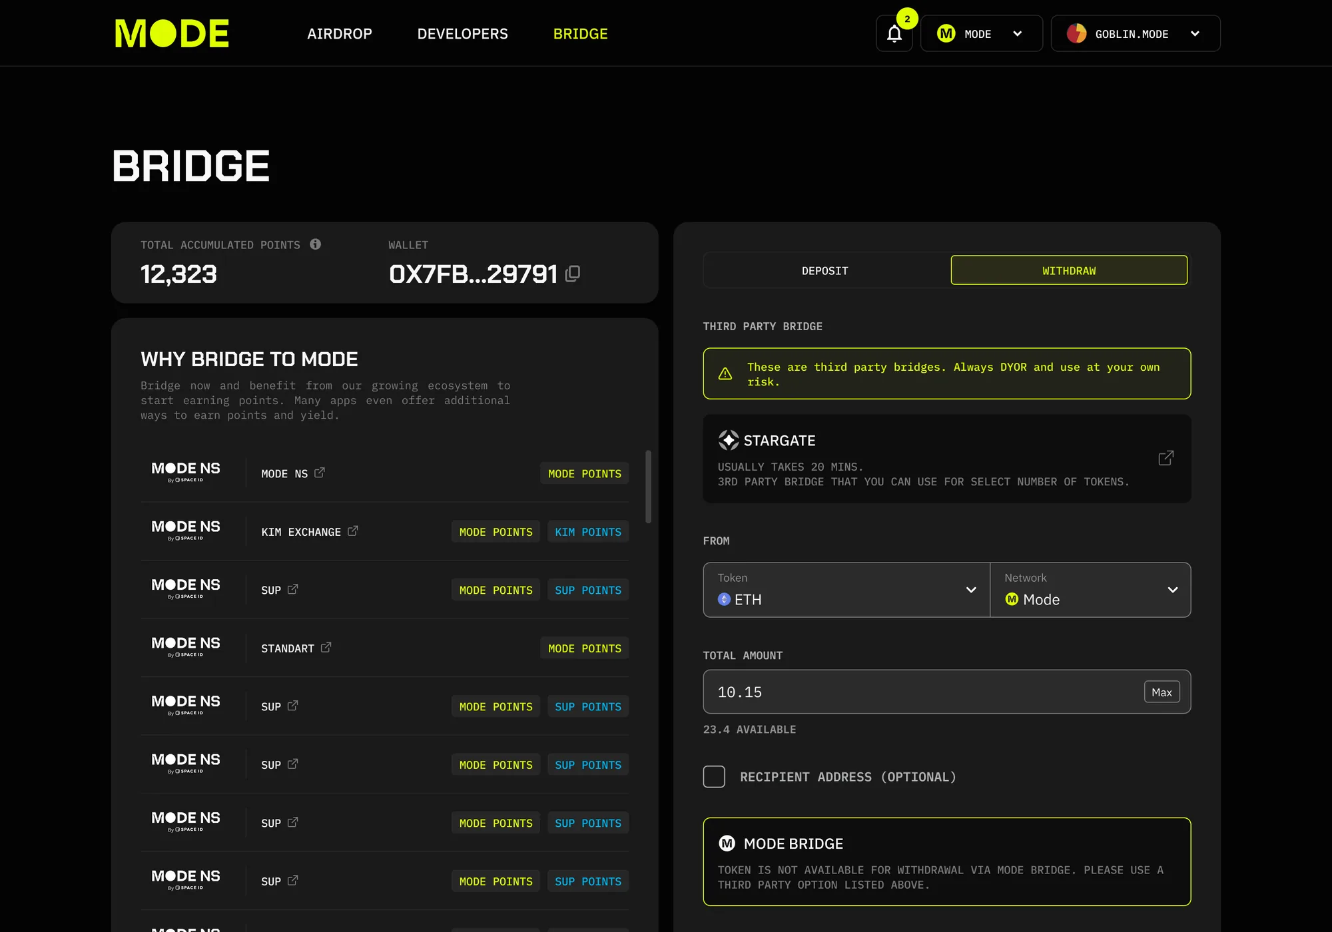Image resolution: width=1332 pixels, height=932 pixels.
Task: Open Stargate external link icon
Action: [x=1165, y=458]
